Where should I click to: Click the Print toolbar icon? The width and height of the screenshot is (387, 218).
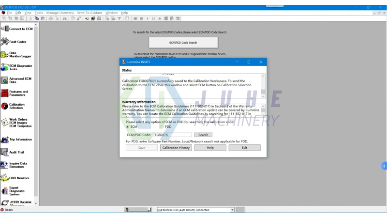50,18
